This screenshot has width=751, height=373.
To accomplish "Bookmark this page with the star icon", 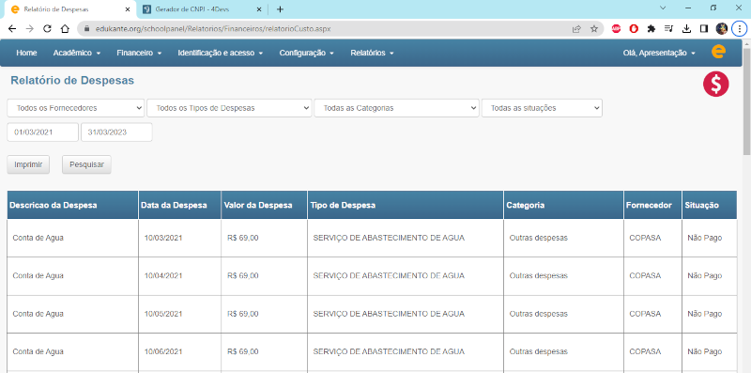I will (594, 29).
